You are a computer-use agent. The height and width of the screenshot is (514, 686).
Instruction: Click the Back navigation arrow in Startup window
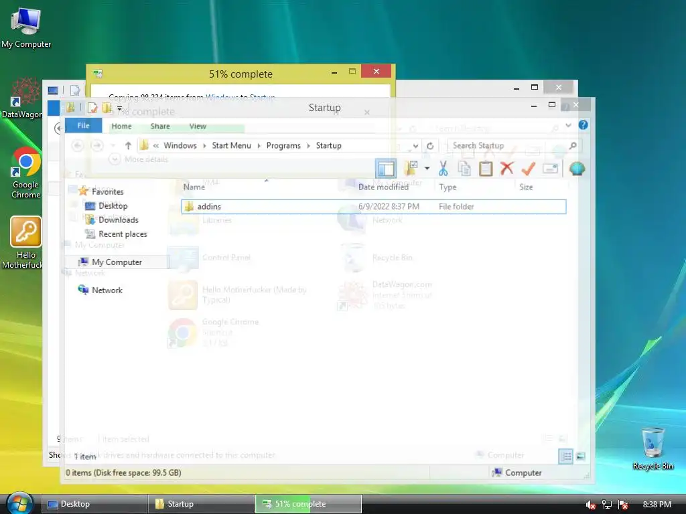[78, 145]
